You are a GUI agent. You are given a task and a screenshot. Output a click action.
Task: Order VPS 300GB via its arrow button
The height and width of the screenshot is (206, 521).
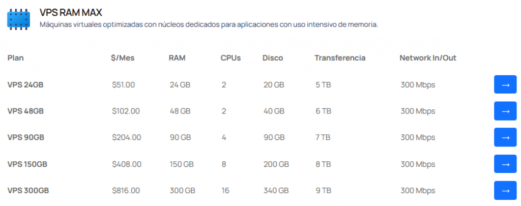point(505,190)
